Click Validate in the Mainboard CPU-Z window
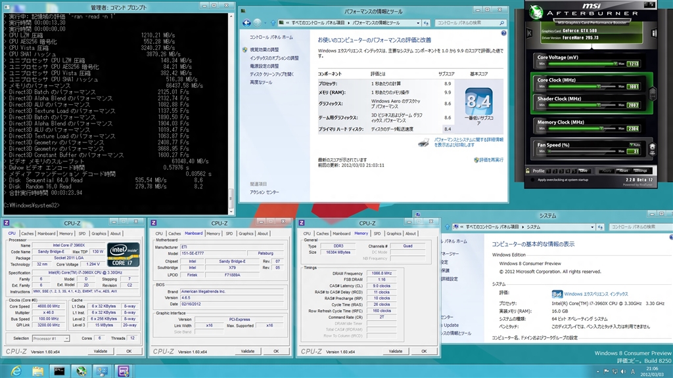Screen dimensions: 673x378 click(246, 351)
